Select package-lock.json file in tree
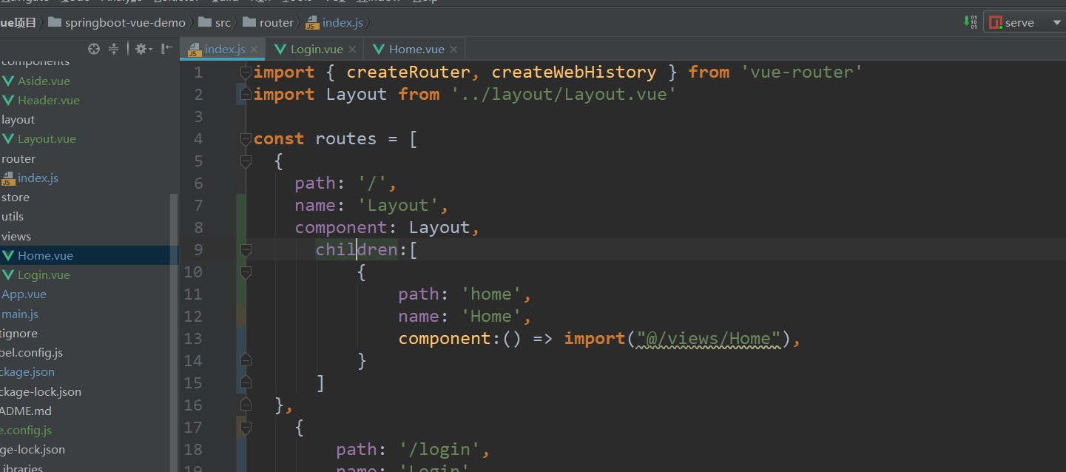The width and height of the screenshot is (1066, 472). tap(41, 391)
